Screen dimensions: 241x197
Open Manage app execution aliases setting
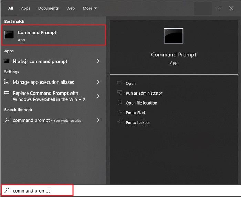pos(53,82)
